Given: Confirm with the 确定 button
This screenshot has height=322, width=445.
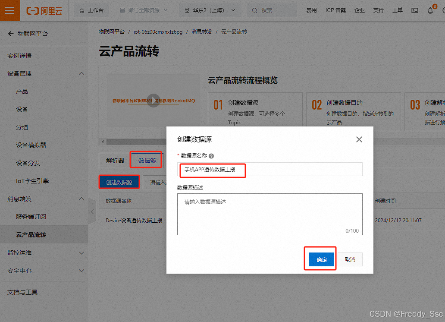Looking at the screenshot, I should 322,259.
